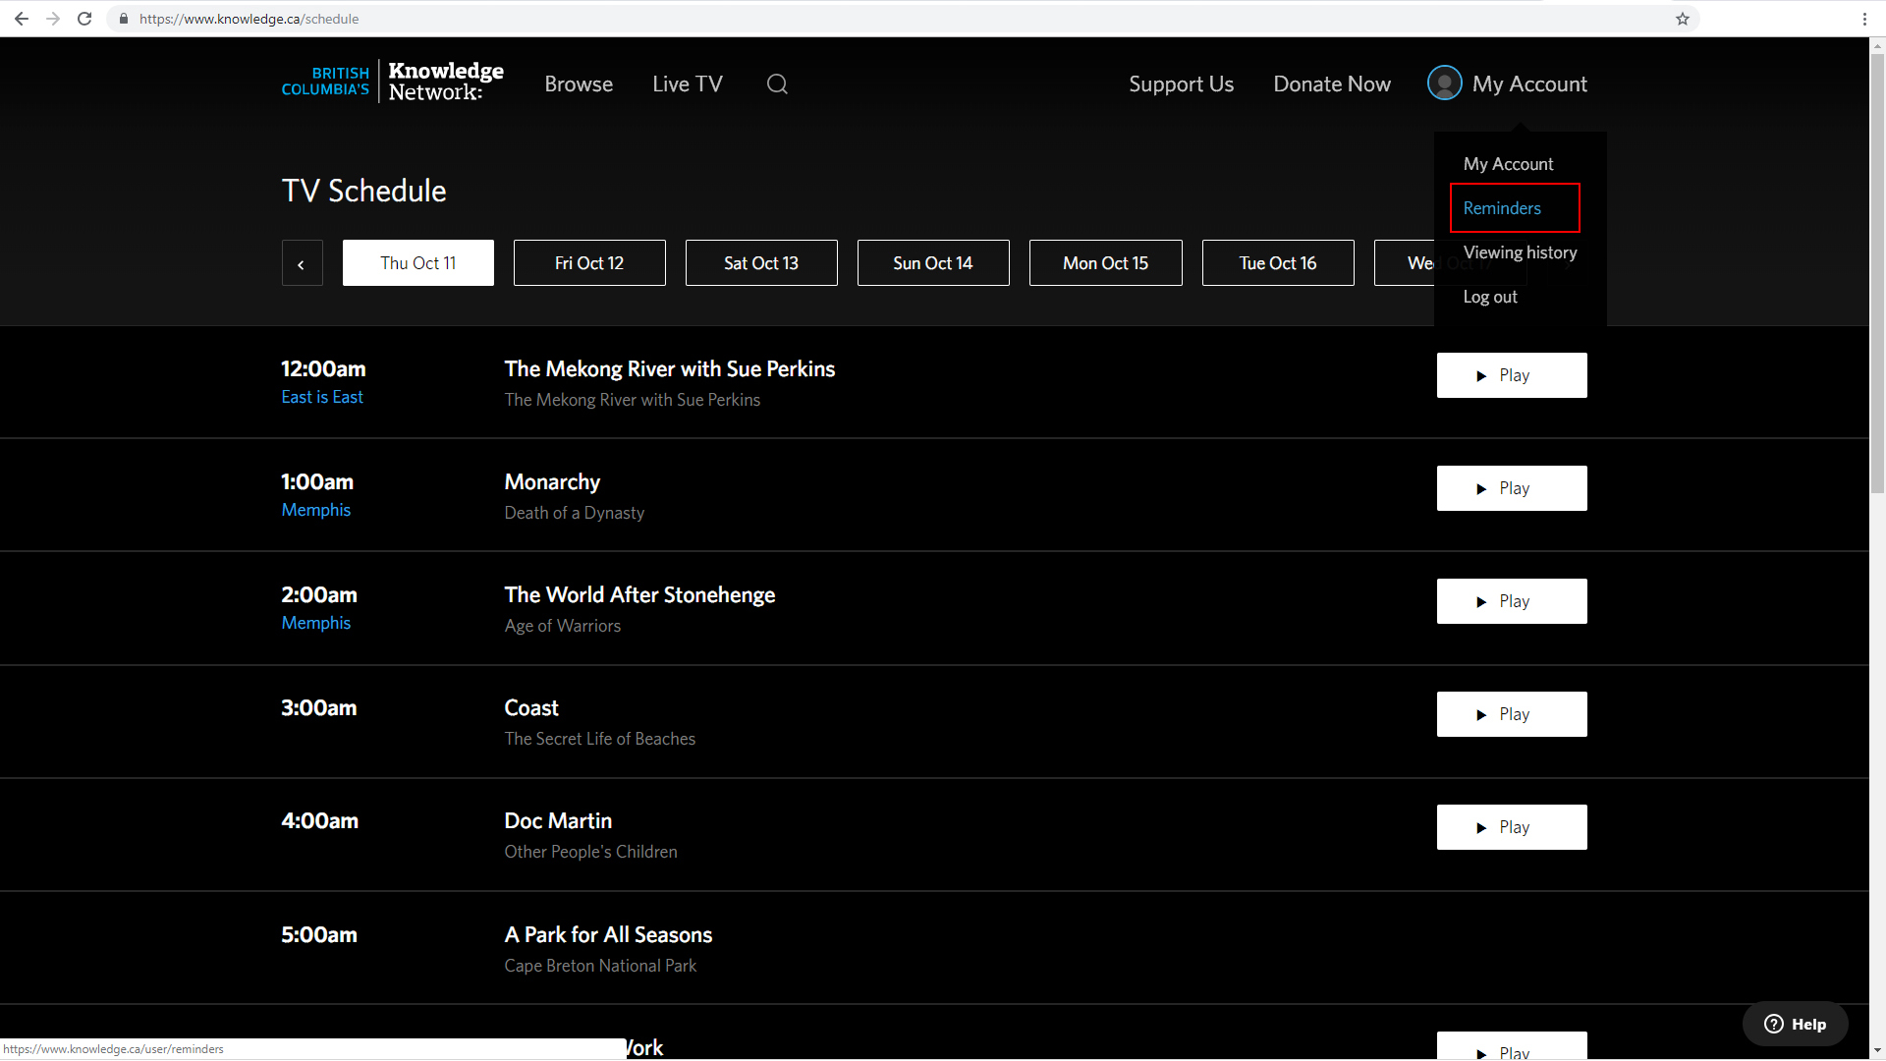This screenshot has width=1886, height=1061.
Task: Select Fri Oct 12 date tab
Action: pos(589,263)
